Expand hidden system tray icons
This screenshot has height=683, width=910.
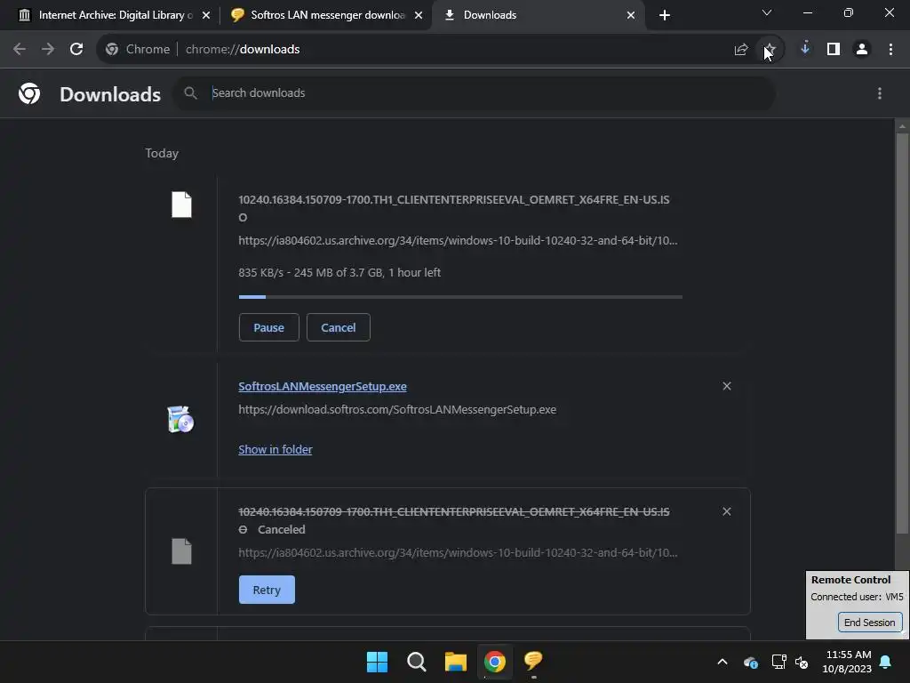tap(722, 662)
